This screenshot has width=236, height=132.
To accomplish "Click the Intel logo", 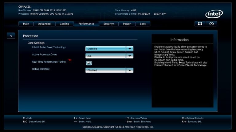I will click(214, 14).
